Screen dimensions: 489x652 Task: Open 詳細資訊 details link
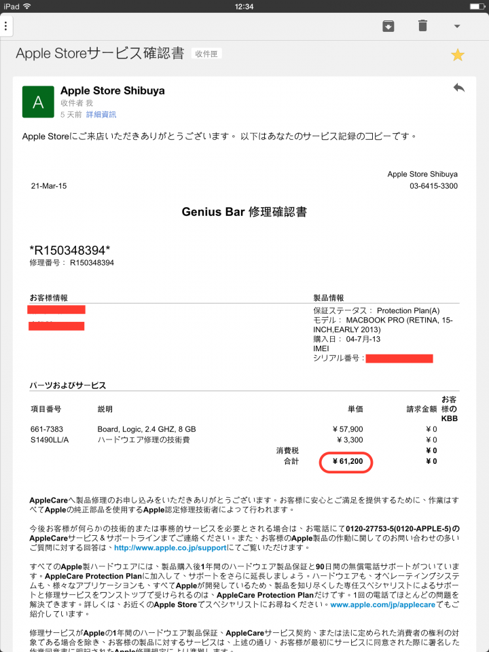pos(101,114)
